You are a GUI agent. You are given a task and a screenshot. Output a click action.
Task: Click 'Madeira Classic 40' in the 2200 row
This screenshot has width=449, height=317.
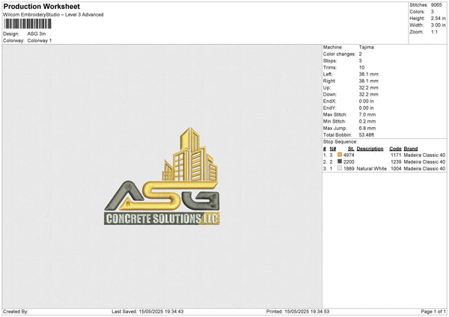(424, 162)
